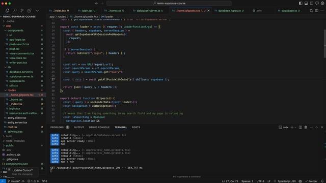326x183 pixels.
Task: Switch to the OUTPUT panel tab
Action: [x=79, y=127]
